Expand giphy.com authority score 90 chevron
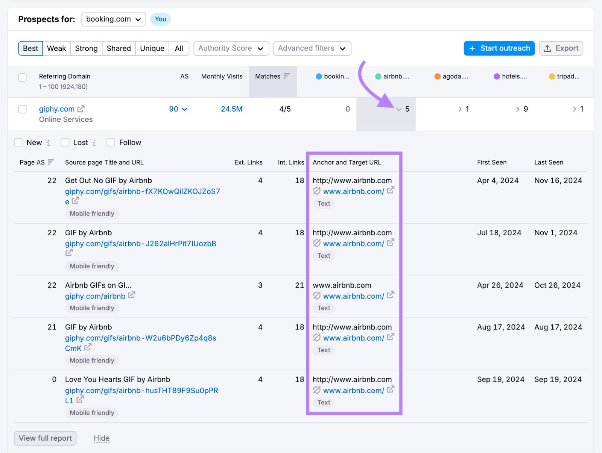The width and height of the screenshot is (602, 453). click(x=184, y=109)
